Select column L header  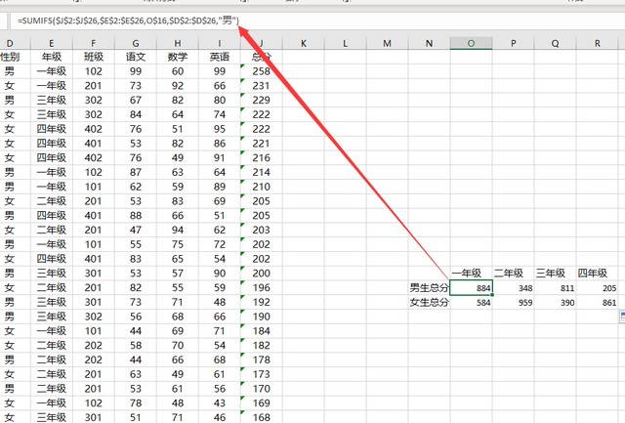345,43
